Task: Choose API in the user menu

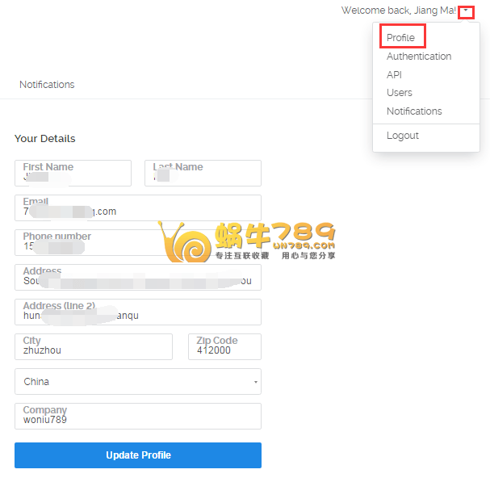Action: [394, 74]
